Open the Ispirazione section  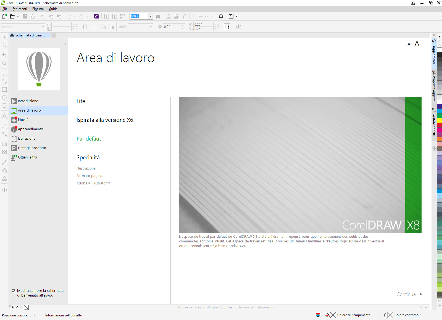tap(39, 139)
